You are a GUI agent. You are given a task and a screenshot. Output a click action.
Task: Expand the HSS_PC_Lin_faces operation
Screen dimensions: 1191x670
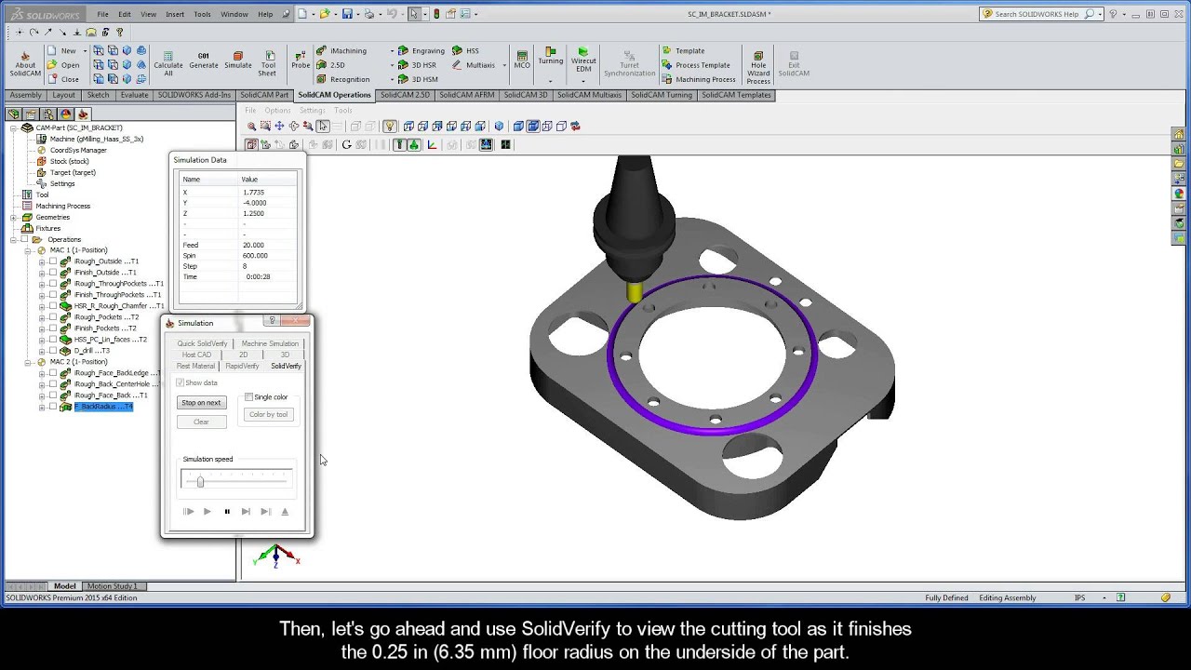click(42, 340)
